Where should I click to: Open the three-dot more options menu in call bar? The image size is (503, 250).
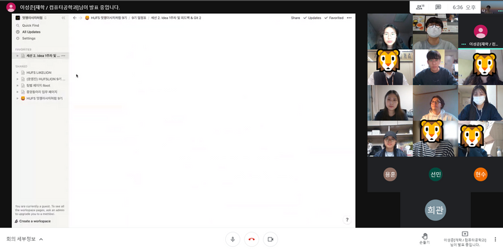click(x=495, y=239)
